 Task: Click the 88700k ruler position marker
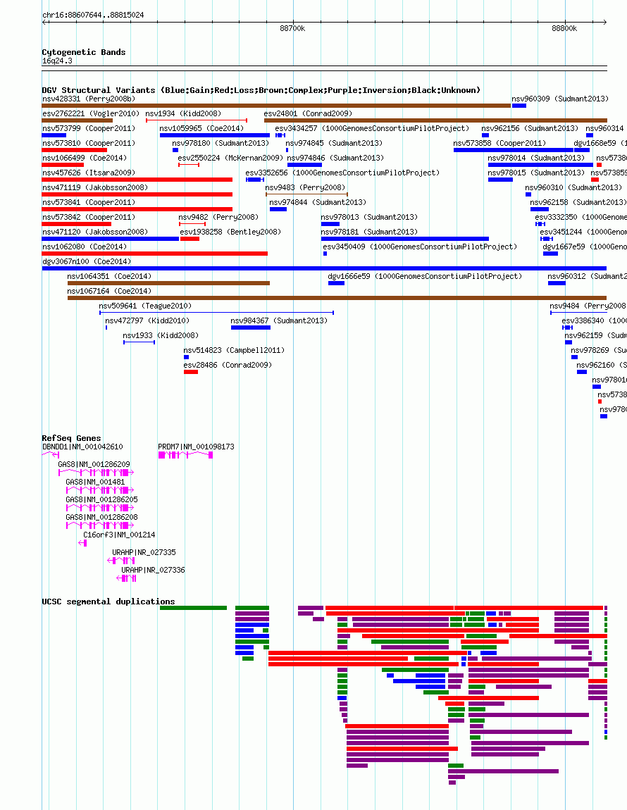(x=292, y=28)
